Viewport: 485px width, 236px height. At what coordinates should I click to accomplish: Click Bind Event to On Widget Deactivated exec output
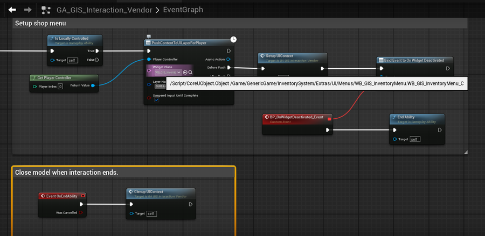[x=448, y=68]
